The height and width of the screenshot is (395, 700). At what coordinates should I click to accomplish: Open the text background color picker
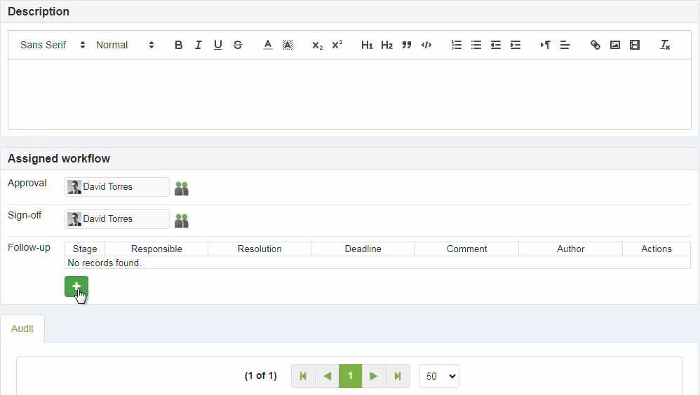click(288, 45)
